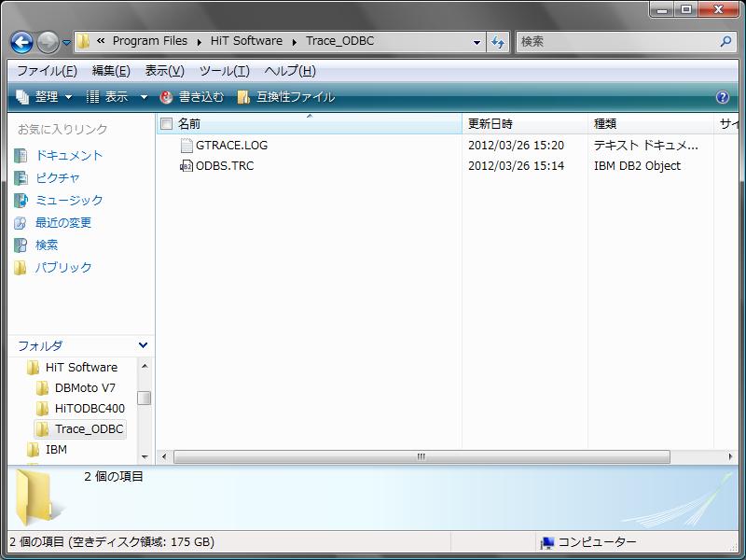Sort by 種類 column header
Image resolution: width=746 pixels, height=560 pixels.
coord(650,124)
